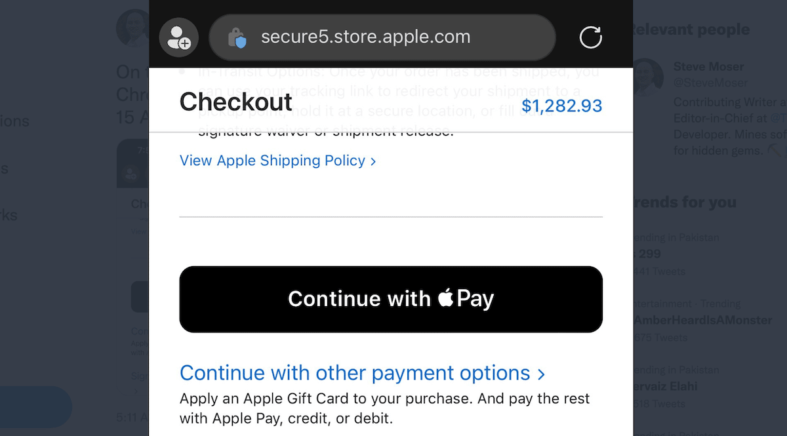Click the Steve Moser profile name
The width and height of the screenshot is (787, 436).
(x=708, y=67)
